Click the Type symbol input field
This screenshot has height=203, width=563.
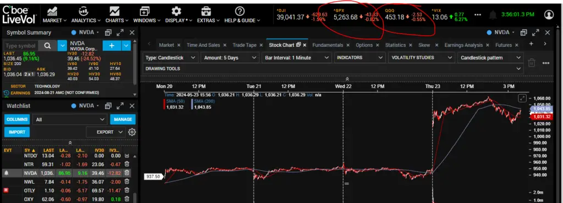21,46
